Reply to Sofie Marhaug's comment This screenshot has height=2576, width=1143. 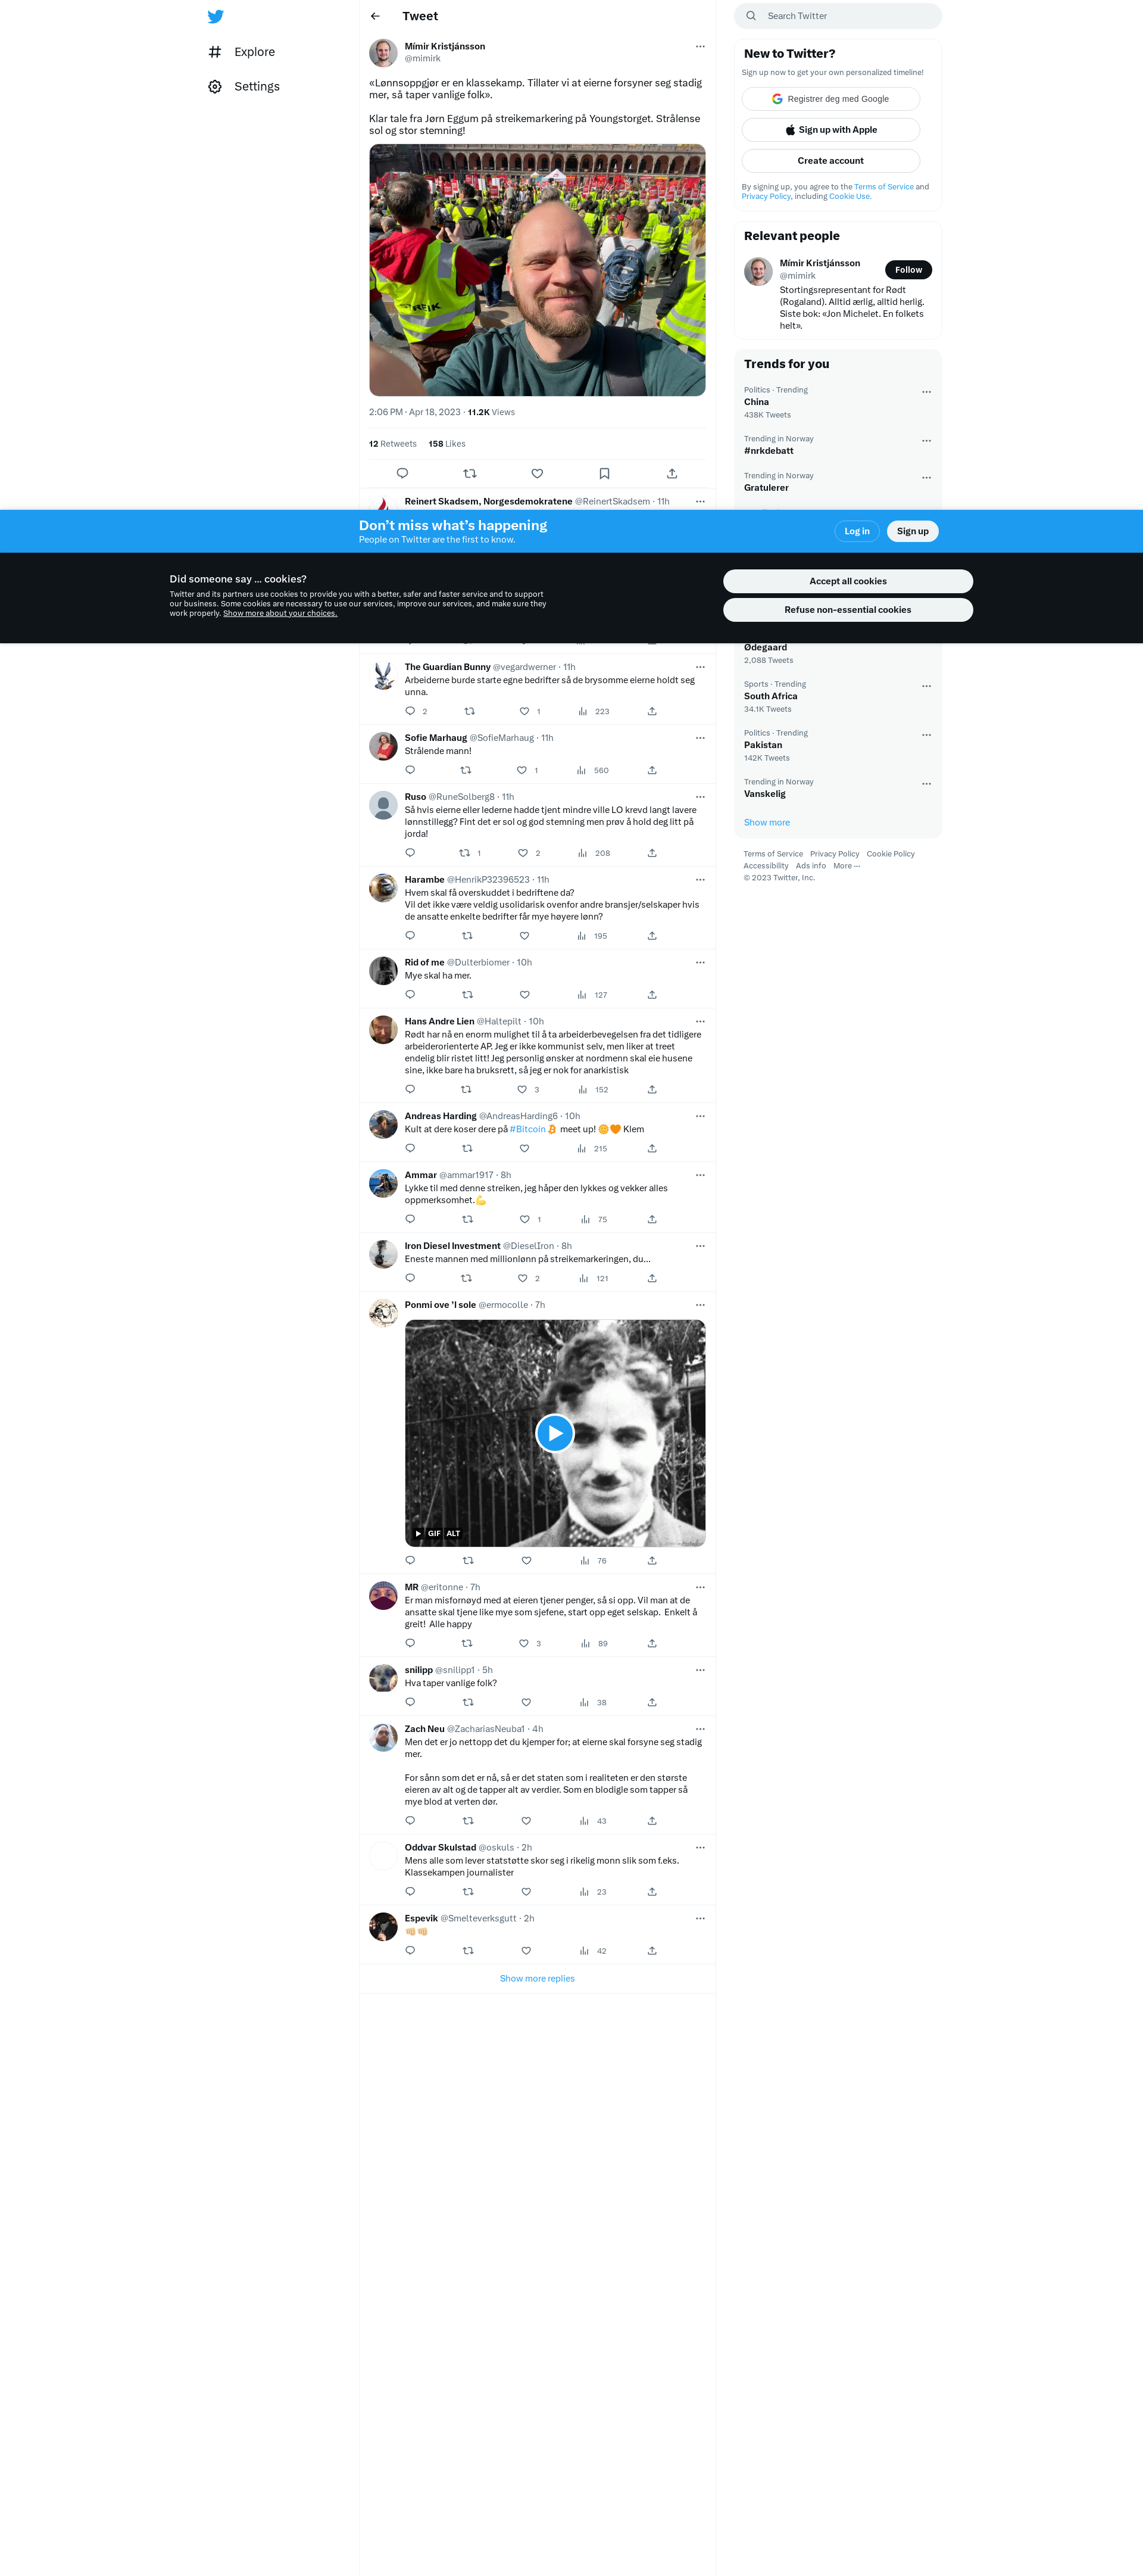410,770
